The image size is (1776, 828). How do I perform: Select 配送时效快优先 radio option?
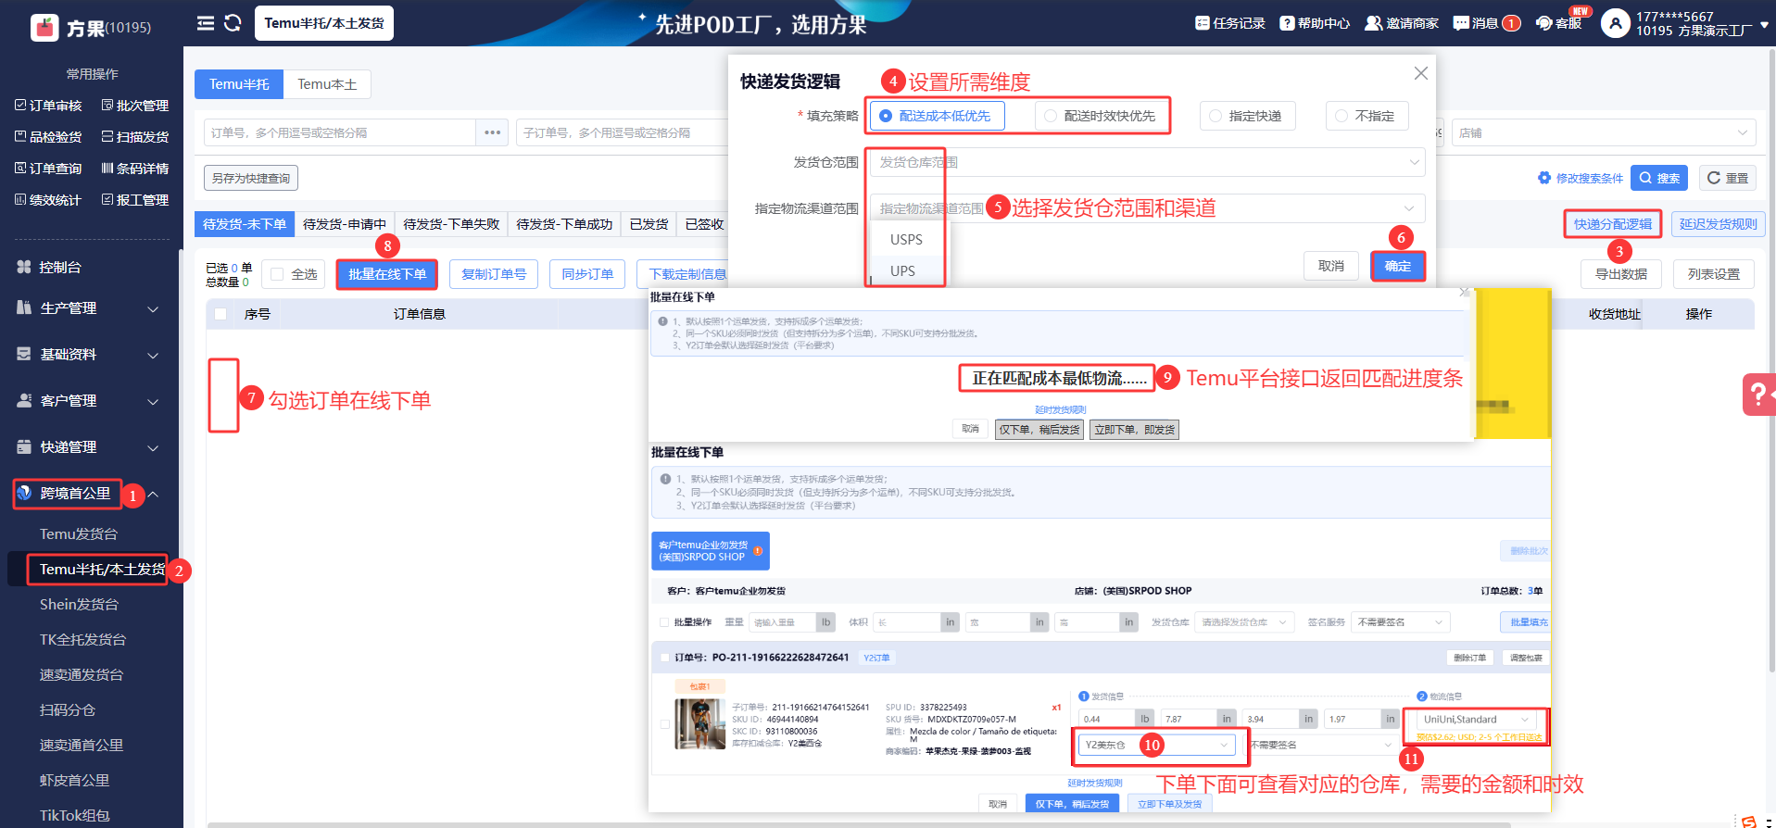tap(1100, 116)
